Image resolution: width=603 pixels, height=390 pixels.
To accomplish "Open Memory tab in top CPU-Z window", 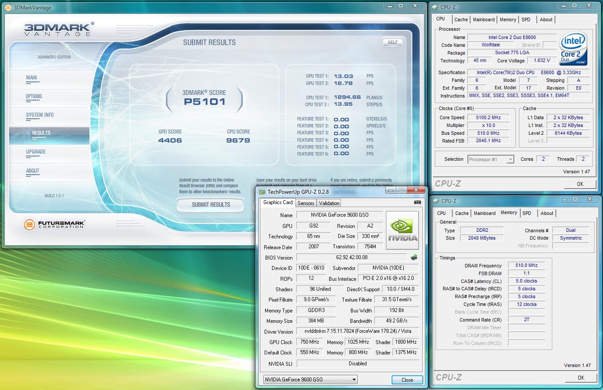I will click(x=508, y=19).
